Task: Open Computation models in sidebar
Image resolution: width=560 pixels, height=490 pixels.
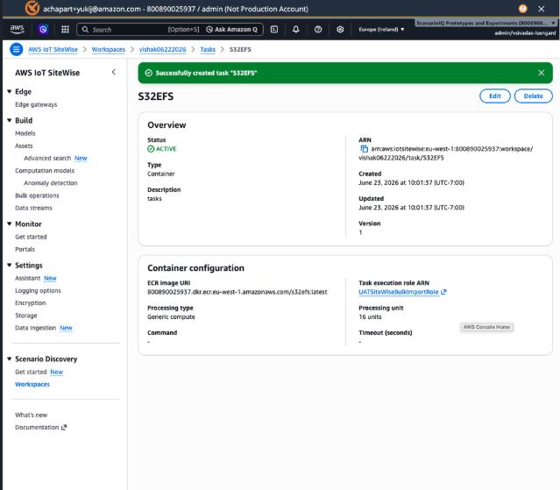Action: 45,170
